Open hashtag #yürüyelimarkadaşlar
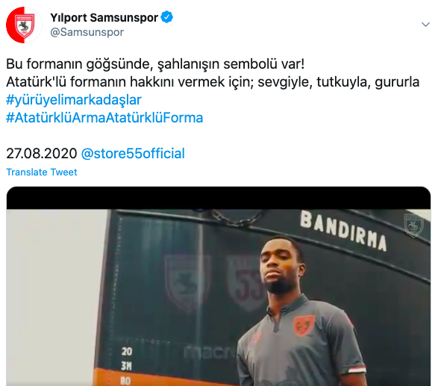 tap(74, 100)
